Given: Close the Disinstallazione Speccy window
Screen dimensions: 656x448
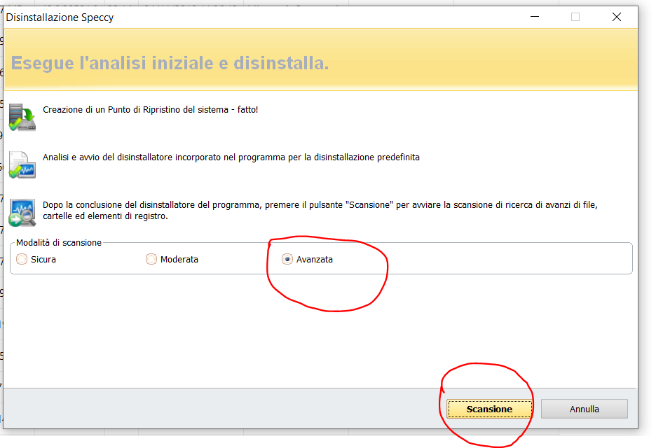Looking at the screenshot, I should click(x=616, y=17).
